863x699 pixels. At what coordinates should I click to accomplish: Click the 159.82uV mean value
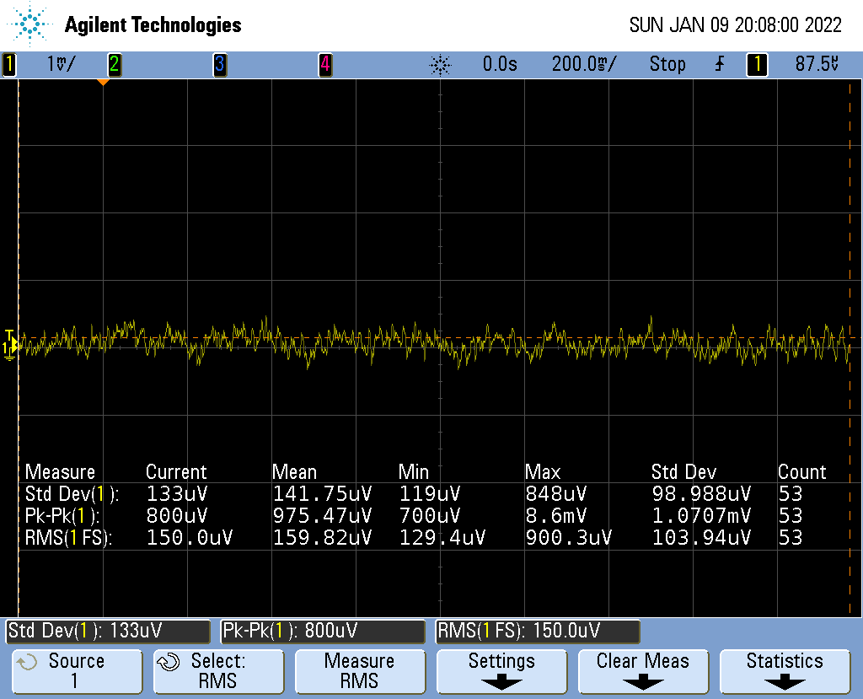click(323, 538)
